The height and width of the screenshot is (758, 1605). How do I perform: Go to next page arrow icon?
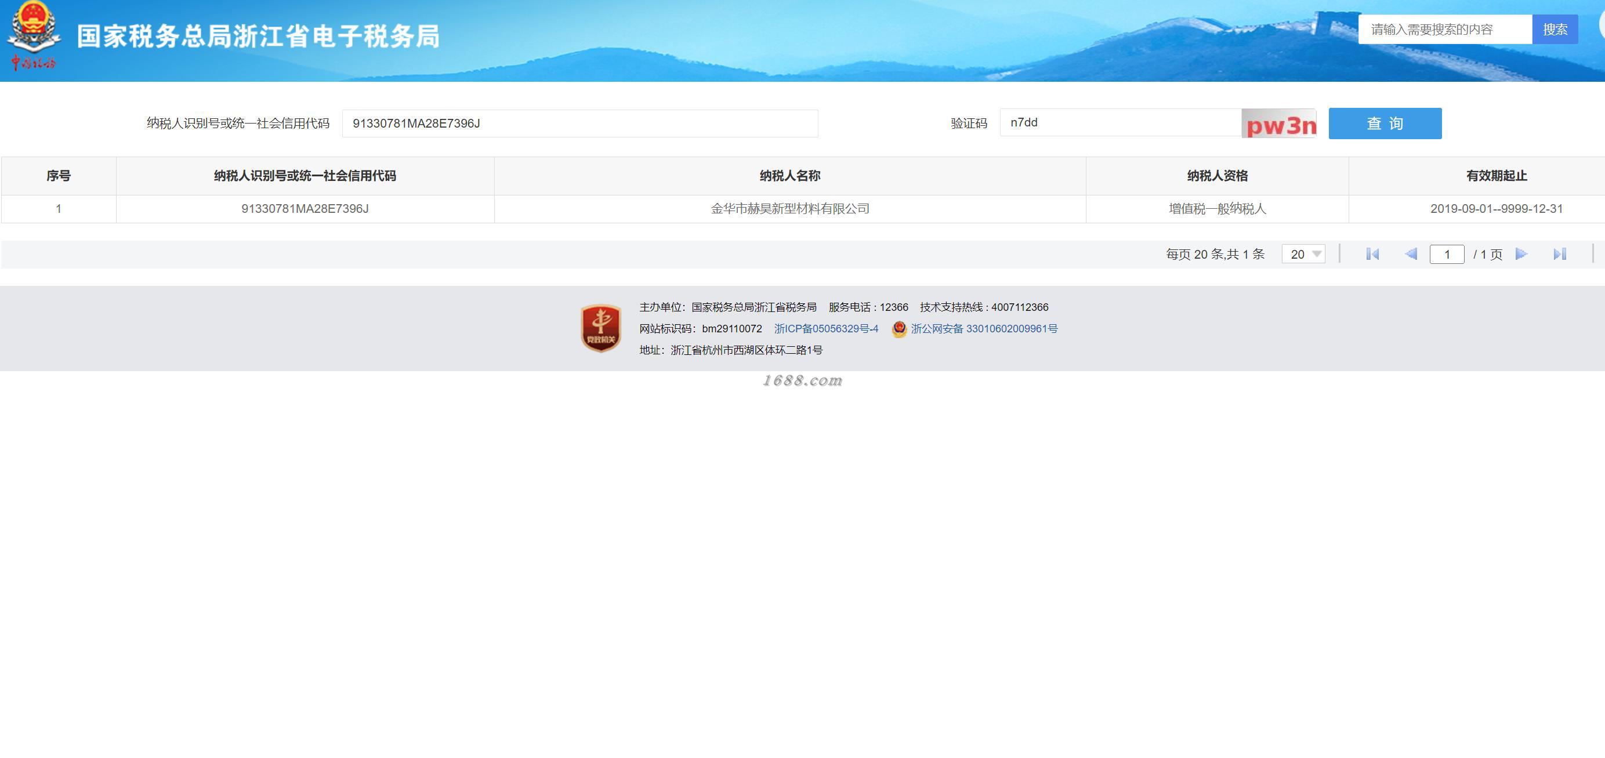click(x=1521, y=254)
